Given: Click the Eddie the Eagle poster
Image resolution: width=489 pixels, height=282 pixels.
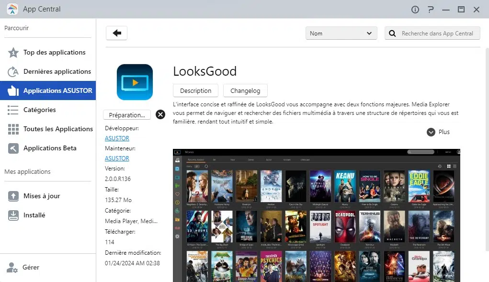Looking at the screenshot, I should click(419, 186).
